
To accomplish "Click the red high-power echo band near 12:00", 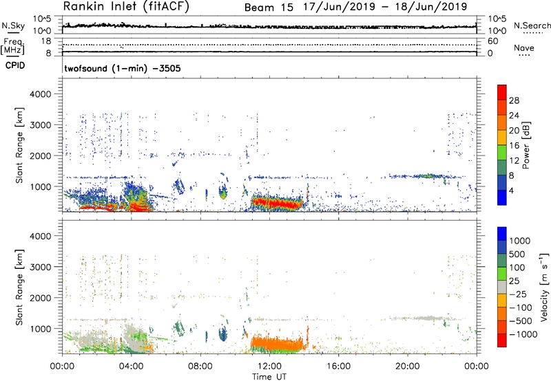I will pos(277,203).
